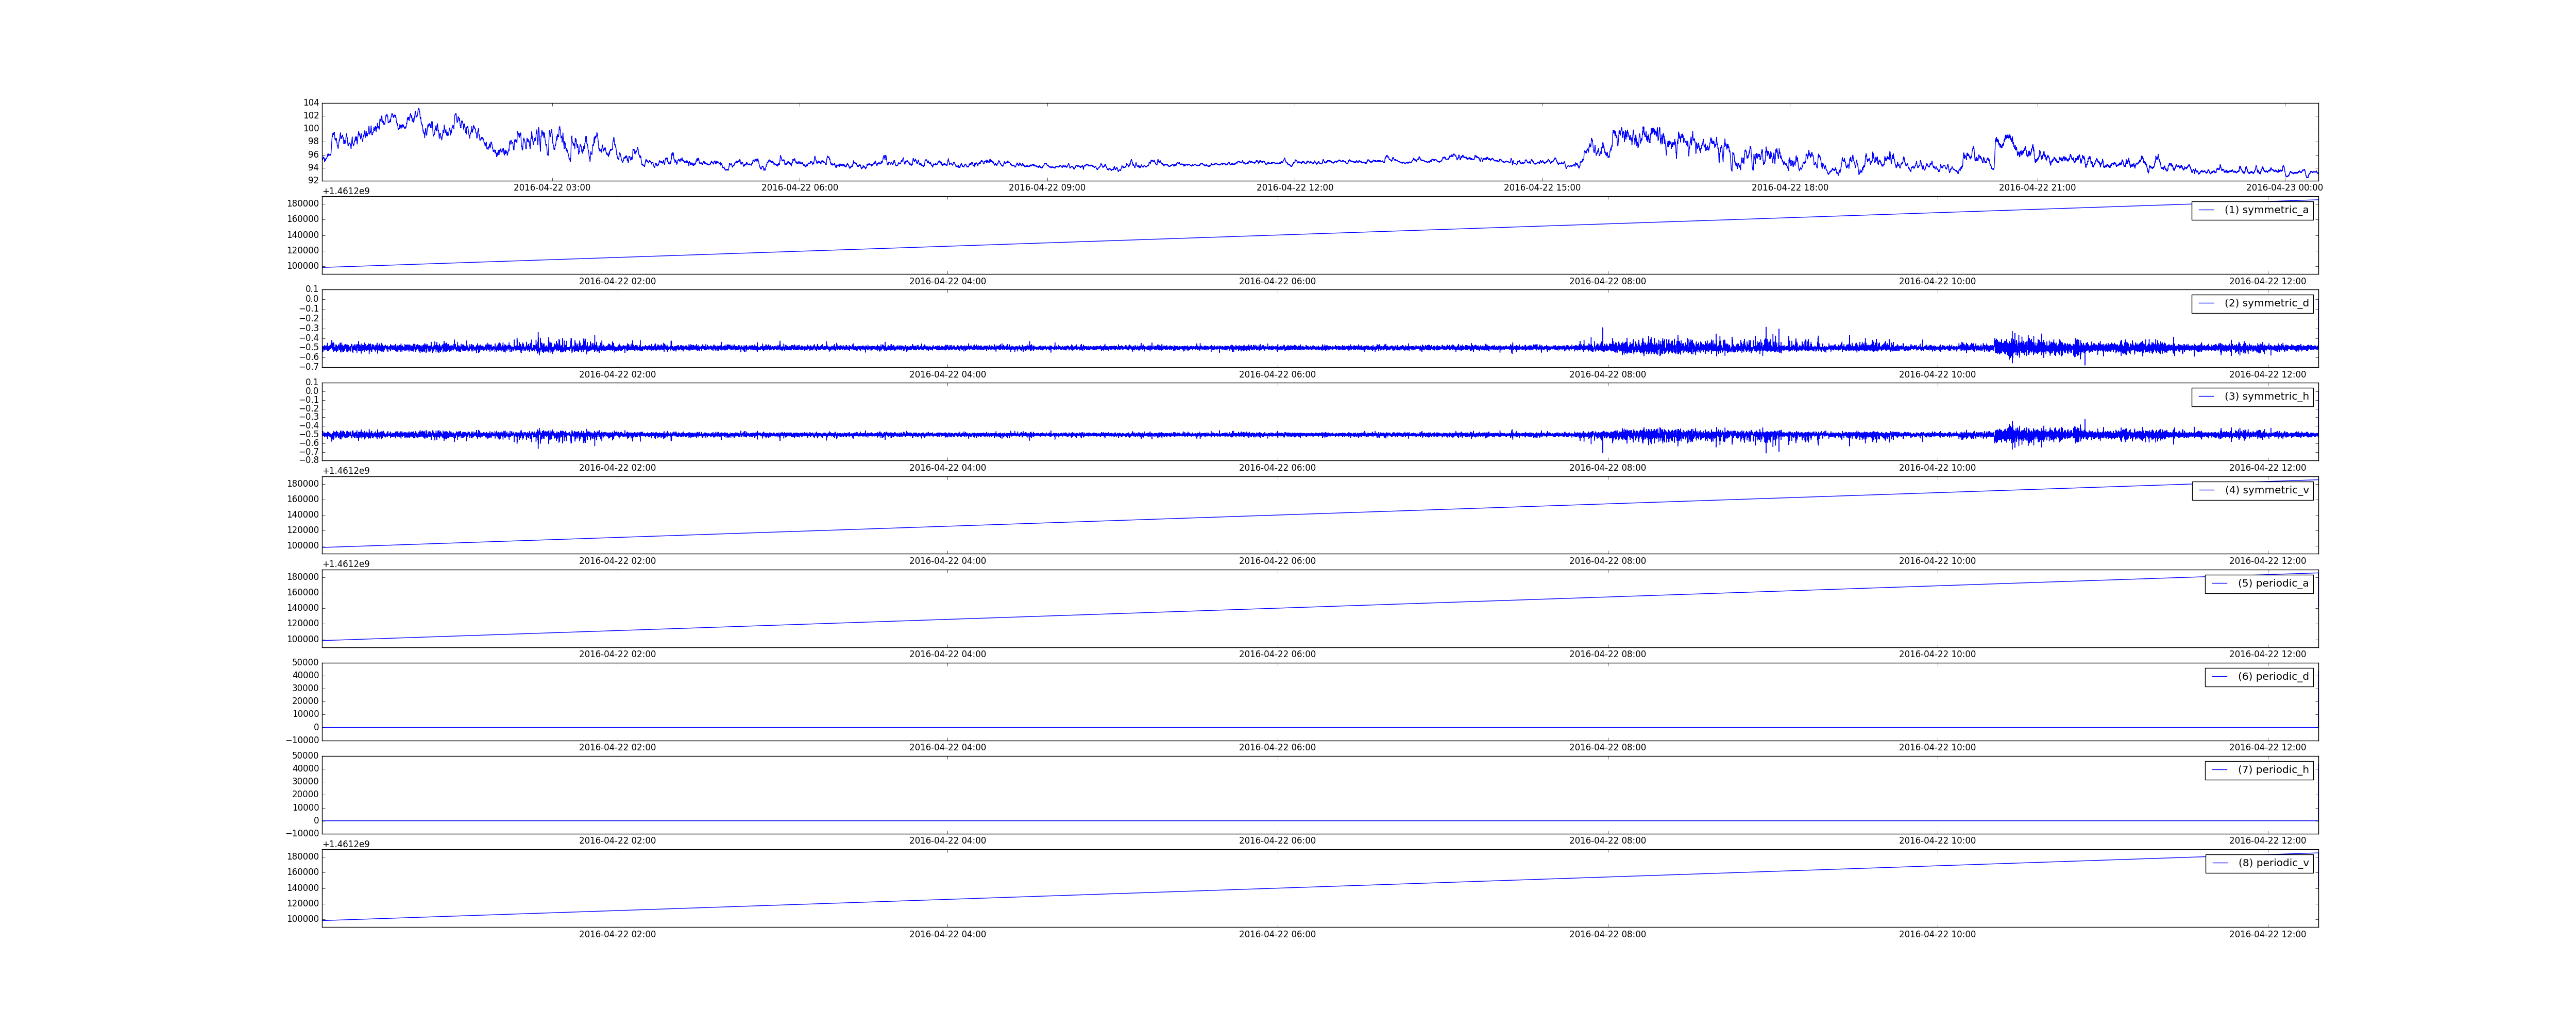2576x1030 pixels.
Task: Select the "2016-04-22 15:00" axis label
Action: pyautogui.click(x=1542, y=188)
